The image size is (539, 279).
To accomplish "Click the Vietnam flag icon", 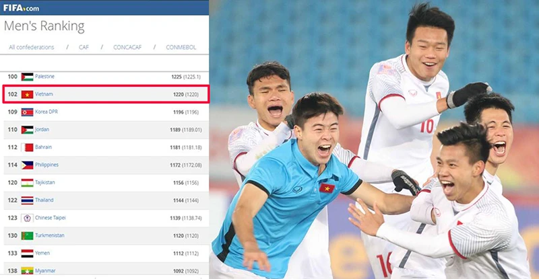I will tap(27, 94).
